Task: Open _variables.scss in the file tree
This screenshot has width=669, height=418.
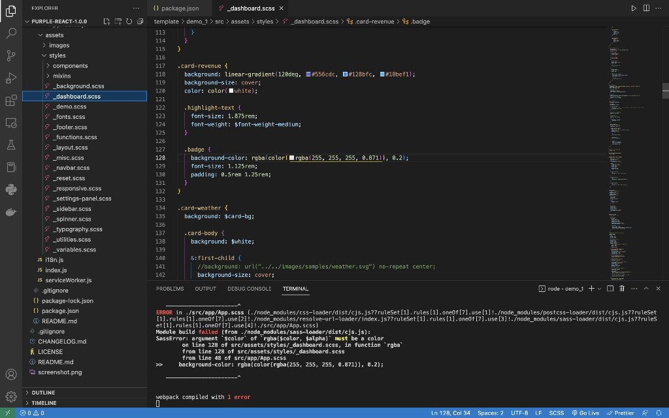Action: point(74,249)
